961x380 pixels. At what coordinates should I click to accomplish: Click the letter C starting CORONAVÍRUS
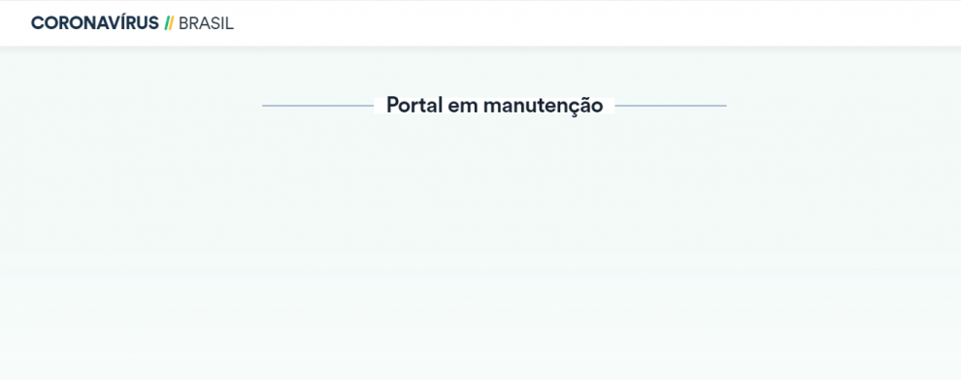38,23
